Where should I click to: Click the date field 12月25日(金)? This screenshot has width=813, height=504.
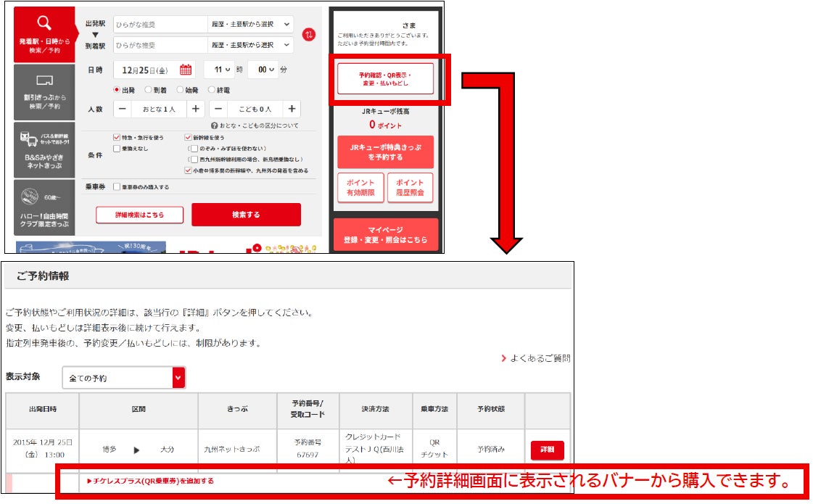[x=154, y=70]
